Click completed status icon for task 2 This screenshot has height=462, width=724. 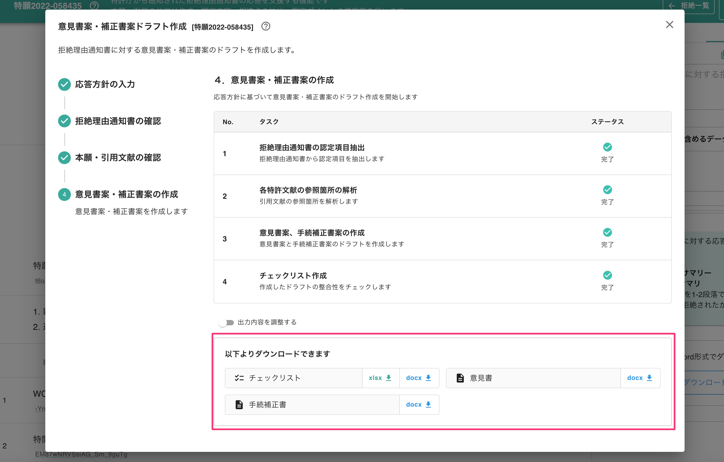coord(607,190)
